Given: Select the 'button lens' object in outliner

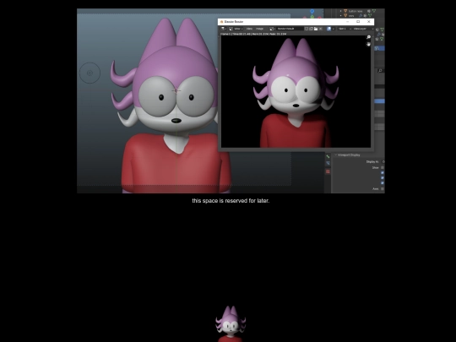Looking at the screenshot, I should point(356,11).
